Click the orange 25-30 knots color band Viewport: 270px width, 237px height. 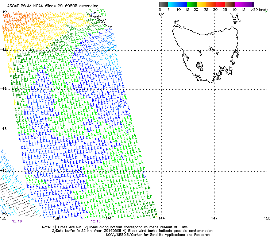(x=211, y=4)
